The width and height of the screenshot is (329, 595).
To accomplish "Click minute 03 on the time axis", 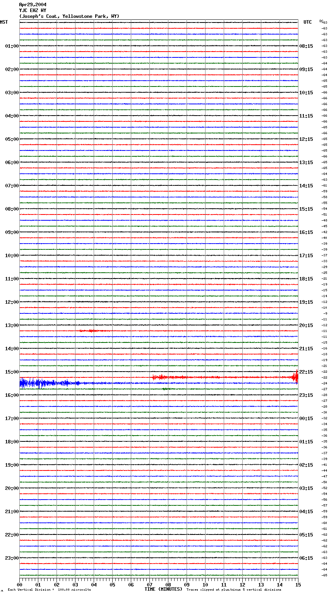I will coord(75,584).
